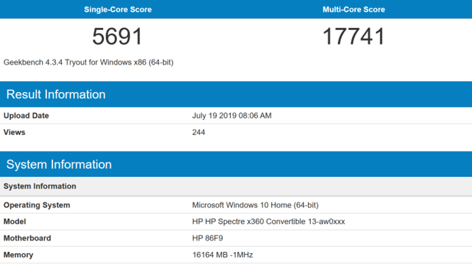The width and height of the screenshot is (472, 265).
Task: Click the blue System Information section header
Action: (x=236, y=164)
